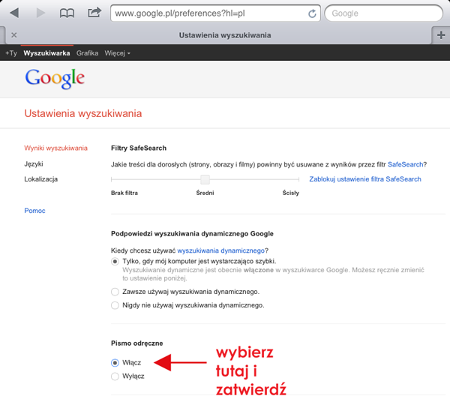Select 'Tylko, gdy mój komputer jest wystarczająco szybki'

click(115, 262)
